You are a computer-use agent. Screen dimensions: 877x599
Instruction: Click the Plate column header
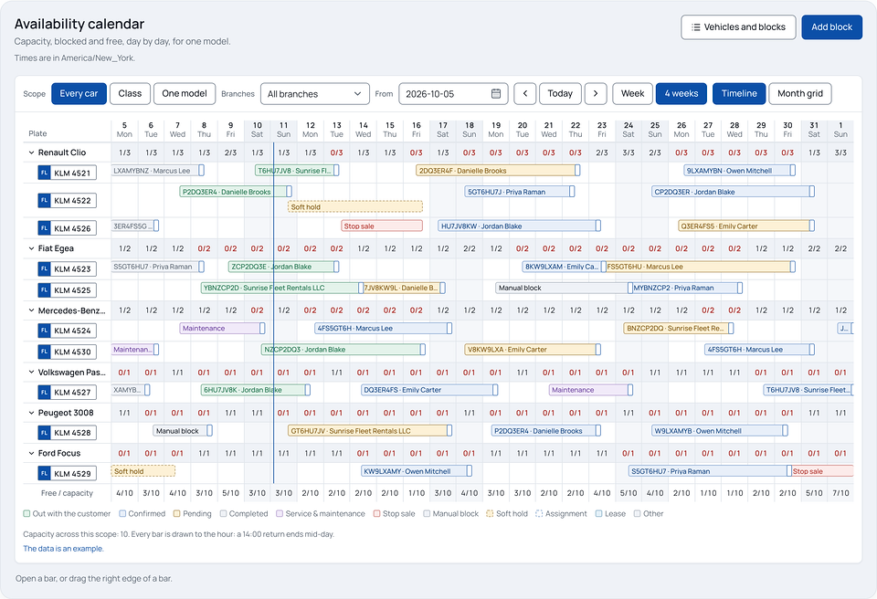coord(37,133)
